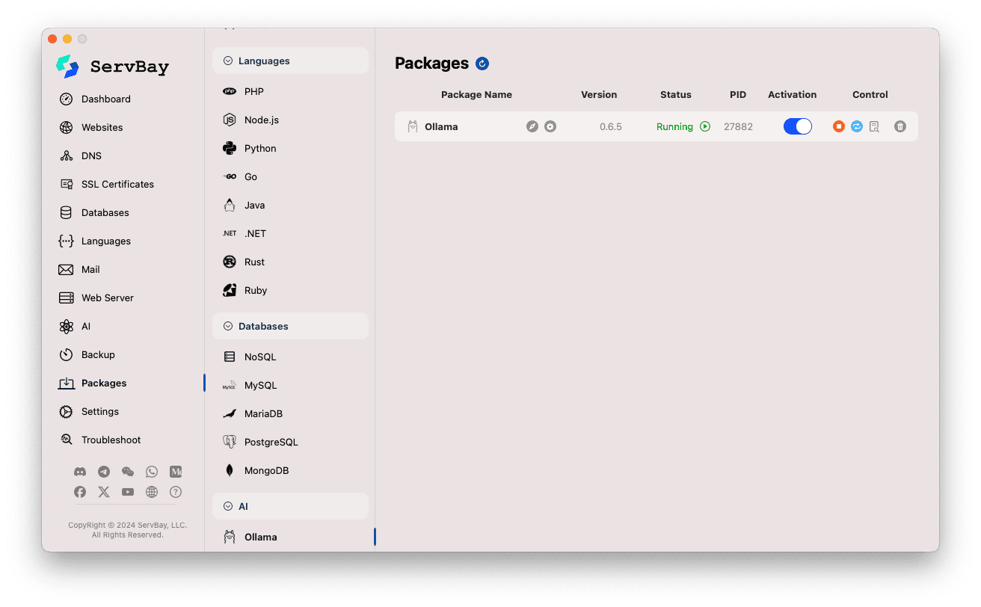This screenshot has width=981, height=607.
Task: Select MariaDB under Databases
Action: [x=262, y=413]
